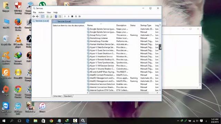Image resolution: width=221 pixels, height=124 pixels.
Task: Open the Action menu
Action: (41, 12)
